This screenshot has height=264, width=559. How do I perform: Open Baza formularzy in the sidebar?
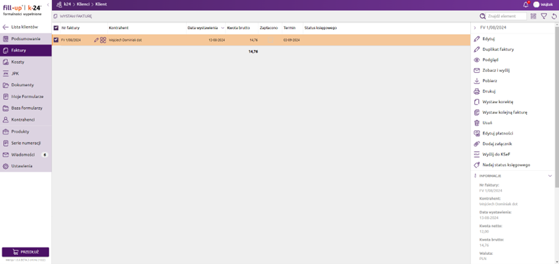(26, 108)
